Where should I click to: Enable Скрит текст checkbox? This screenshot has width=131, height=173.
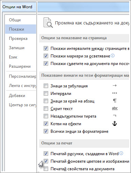point(46,108)
